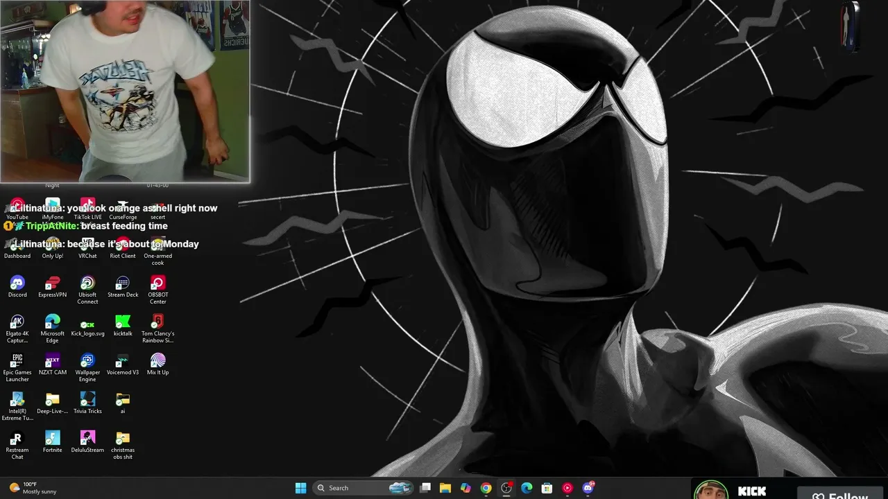Select the DeluluStream desktop shortcut
Image resolution: width=888 pixels, height=499 pixels.
pyautogui.click(x=87, y=441)
